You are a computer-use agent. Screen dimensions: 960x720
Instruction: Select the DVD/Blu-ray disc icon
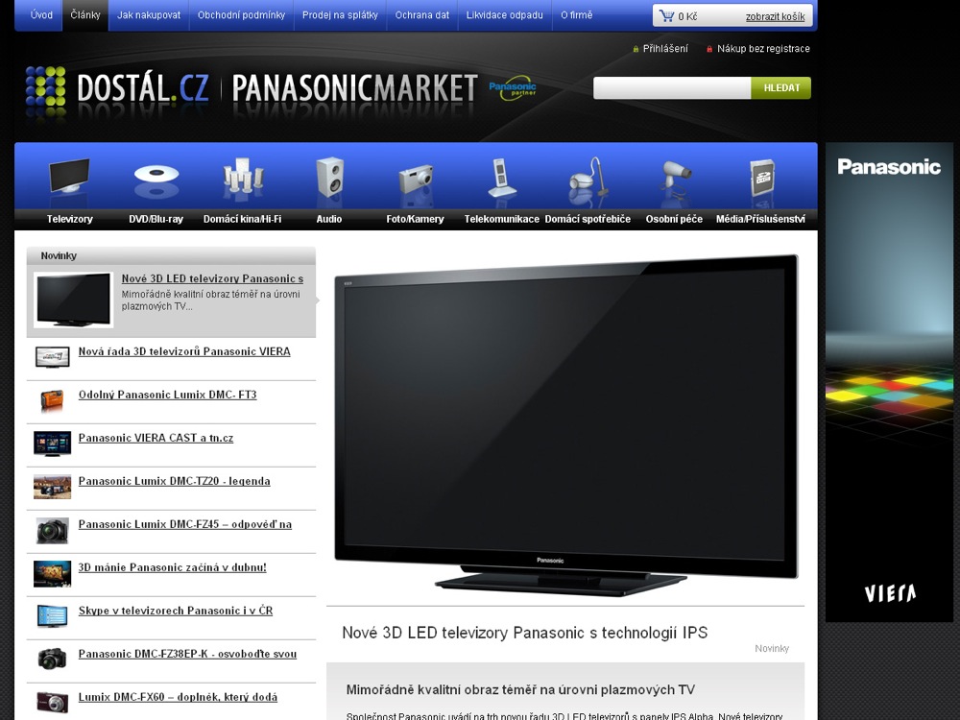pos(156,180)
